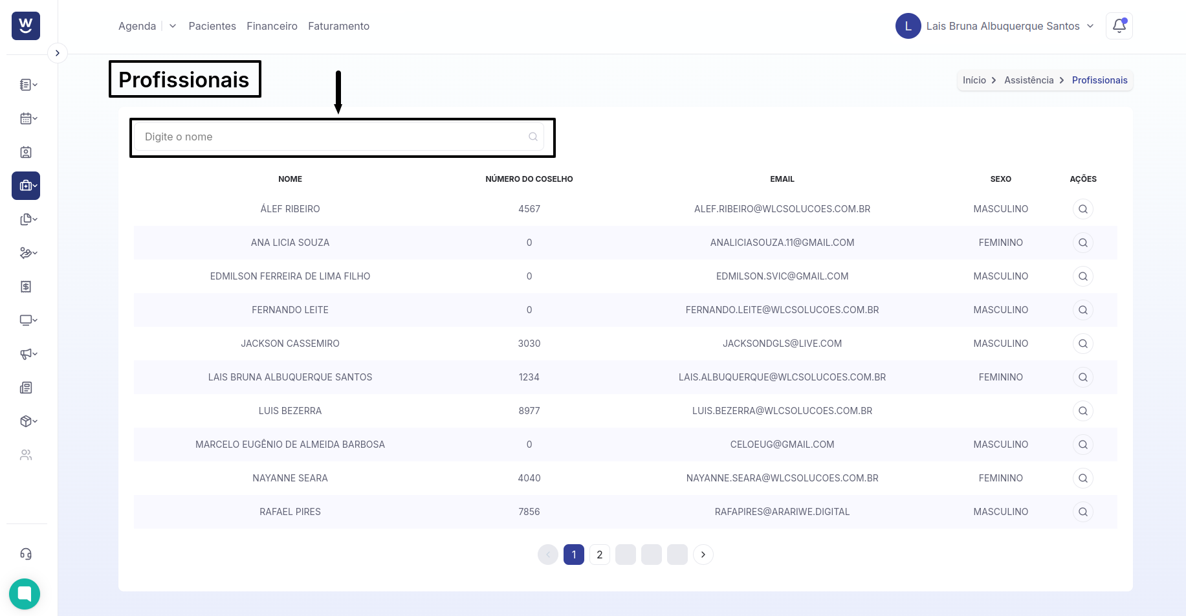Screen dimensions: 1186x616
Task: Click the previous page arrow
Action: click(548, 555)
